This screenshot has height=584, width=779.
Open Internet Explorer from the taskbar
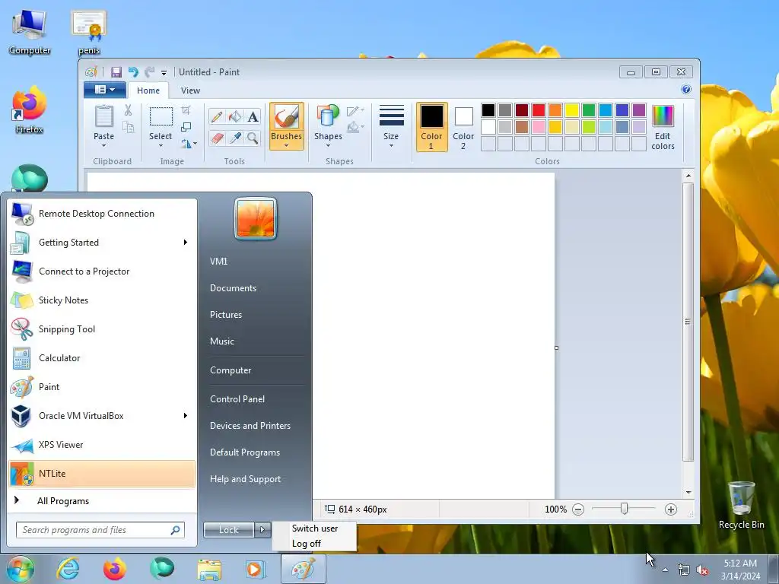[68, 569]
